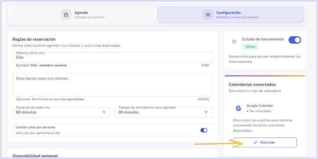Click the Disponibilidad semanal heading
318x159 pixels.
35,156
